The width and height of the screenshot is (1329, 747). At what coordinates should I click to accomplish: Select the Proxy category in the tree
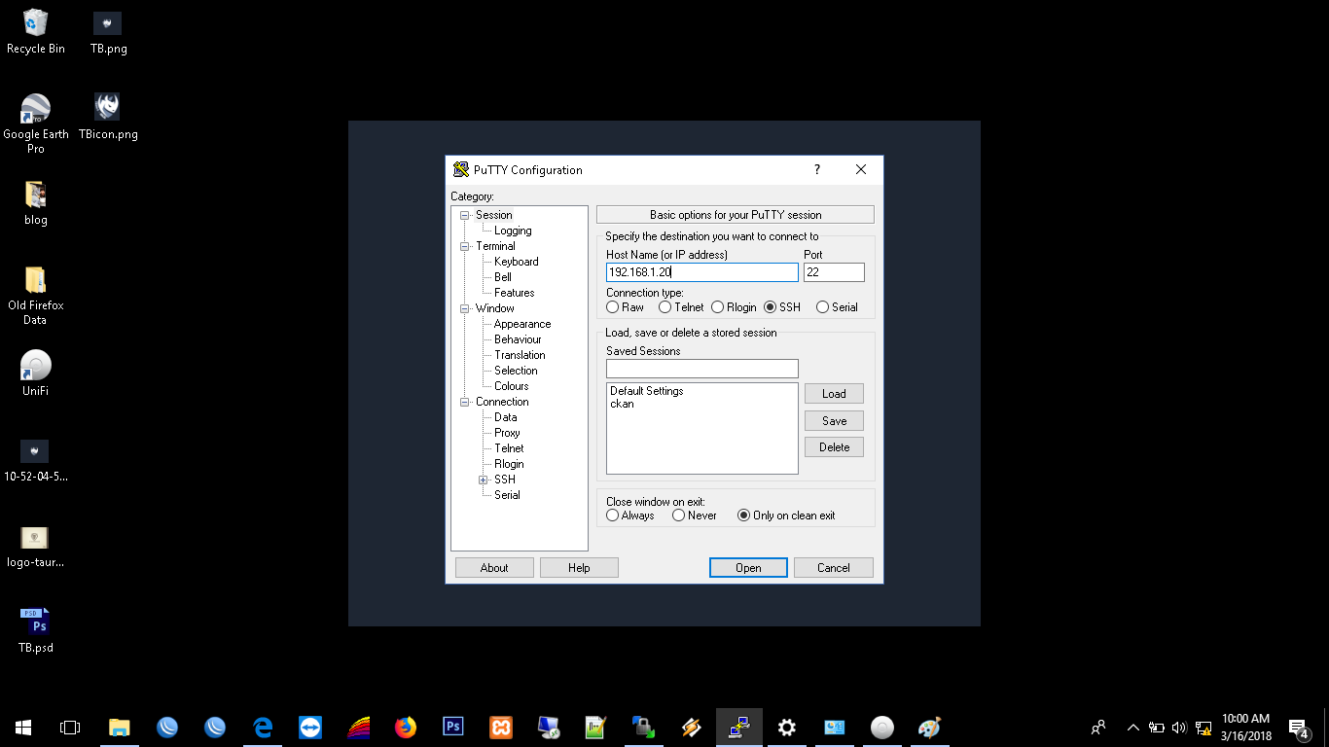(x=507, y=433)
